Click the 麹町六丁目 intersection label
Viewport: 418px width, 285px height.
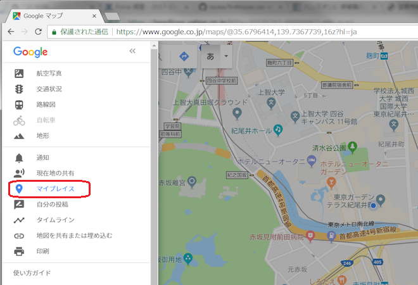tap(280, 63)
